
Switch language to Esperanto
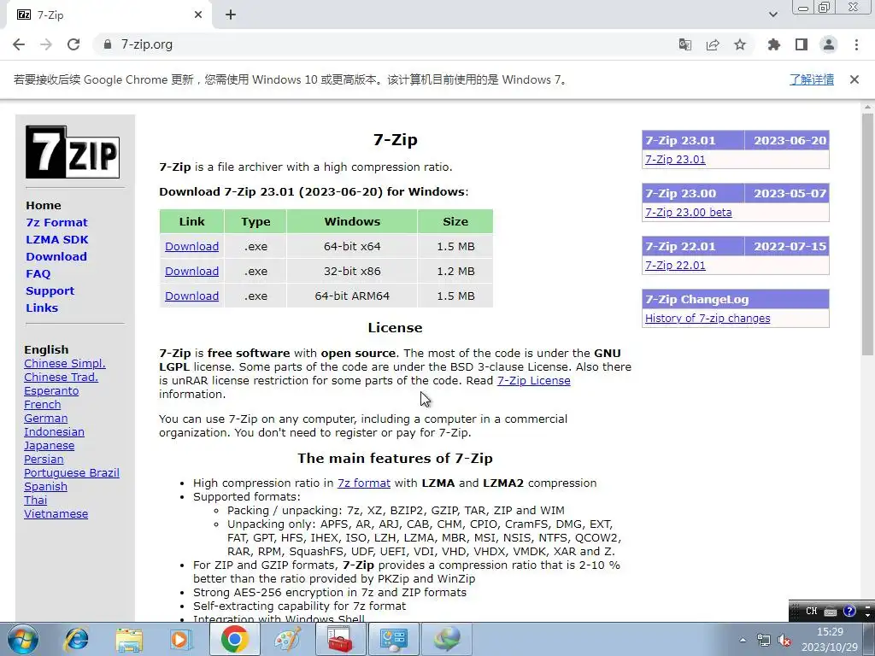[51, 391]
